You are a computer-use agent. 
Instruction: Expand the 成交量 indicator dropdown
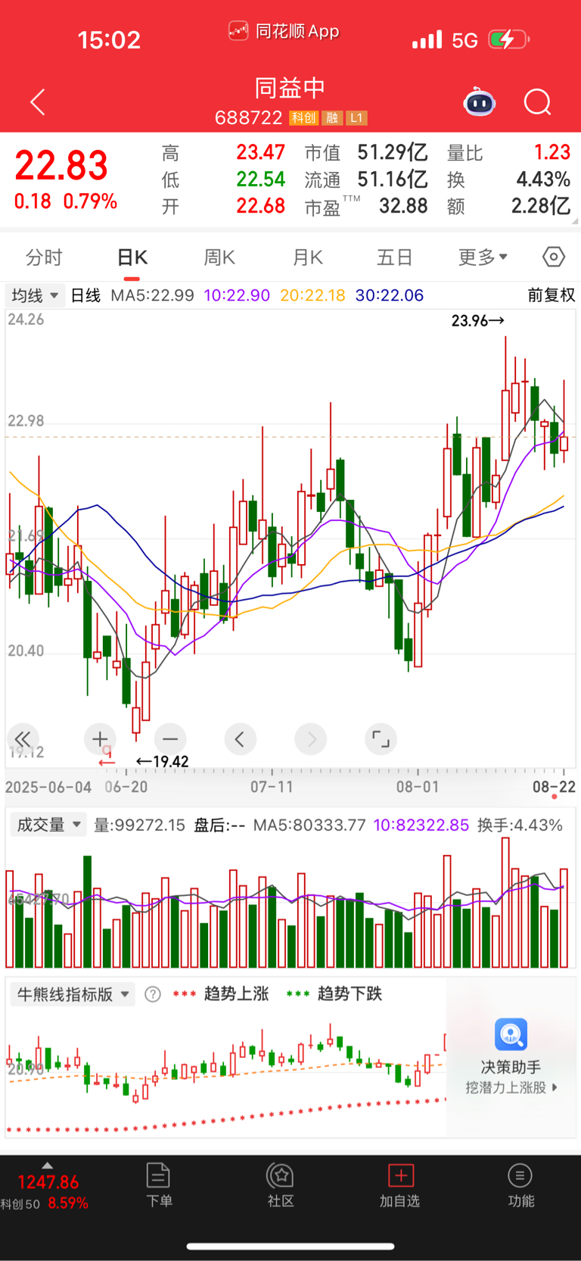(48, 825)
